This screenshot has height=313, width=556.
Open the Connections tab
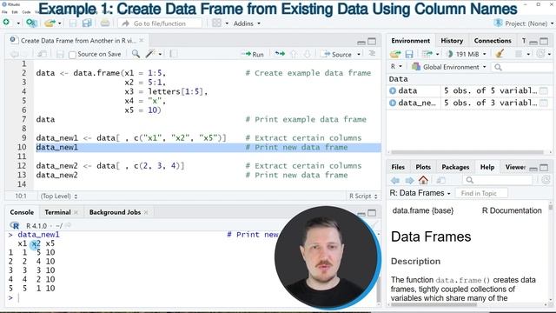tap(493, 41)
